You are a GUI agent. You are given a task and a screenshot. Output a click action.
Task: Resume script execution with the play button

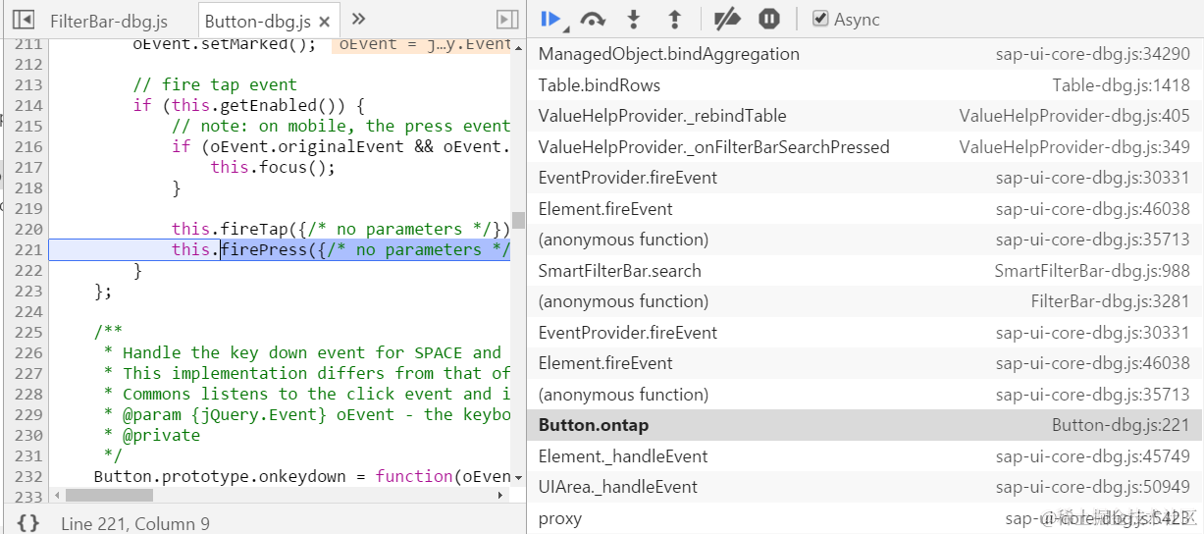coord(550,19)
